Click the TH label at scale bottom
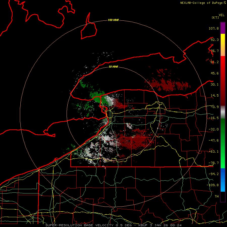The width and height of the screenshot is (227, 227). pos(217,196)
